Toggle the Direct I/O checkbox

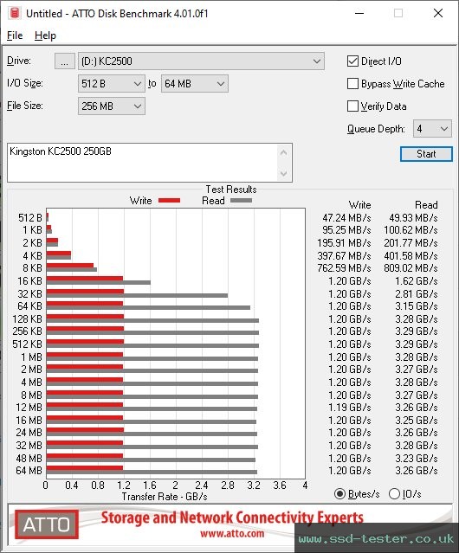[x=352, y=61]
